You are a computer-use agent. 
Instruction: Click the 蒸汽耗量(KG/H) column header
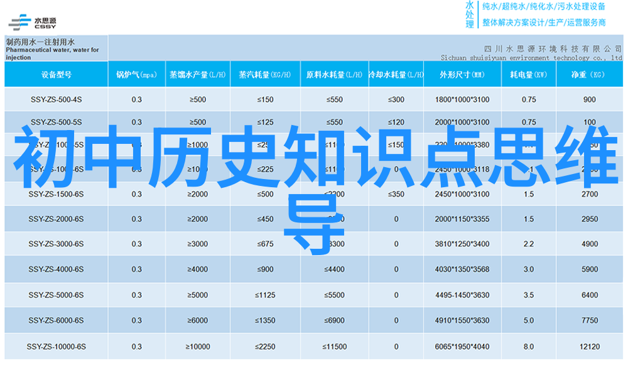pos(264,75)
